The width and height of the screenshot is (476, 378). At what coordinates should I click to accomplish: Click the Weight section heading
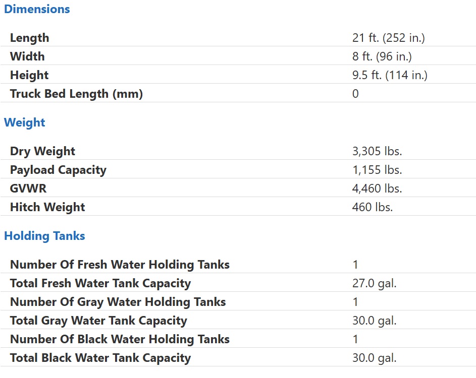[x=24, y=122]
